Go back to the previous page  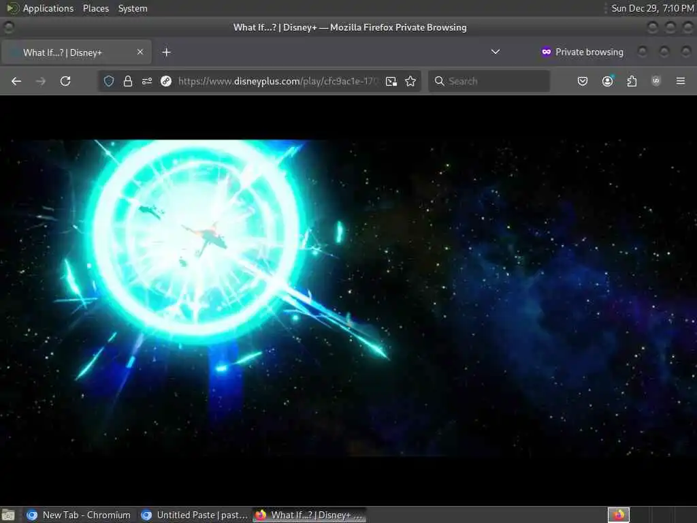[x=16, y=81]
